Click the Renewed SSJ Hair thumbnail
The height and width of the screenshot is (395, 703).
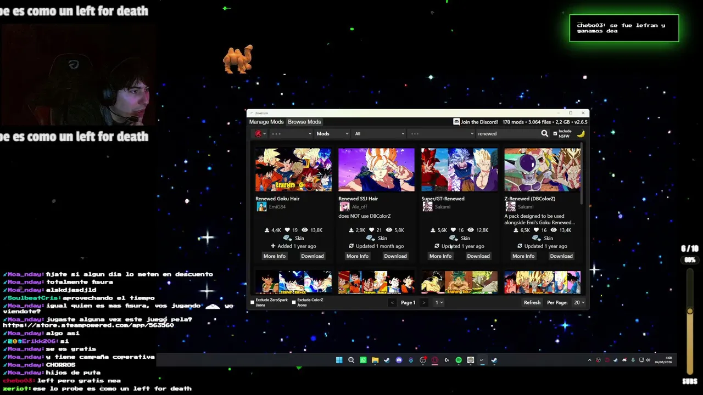pos(376,170)
